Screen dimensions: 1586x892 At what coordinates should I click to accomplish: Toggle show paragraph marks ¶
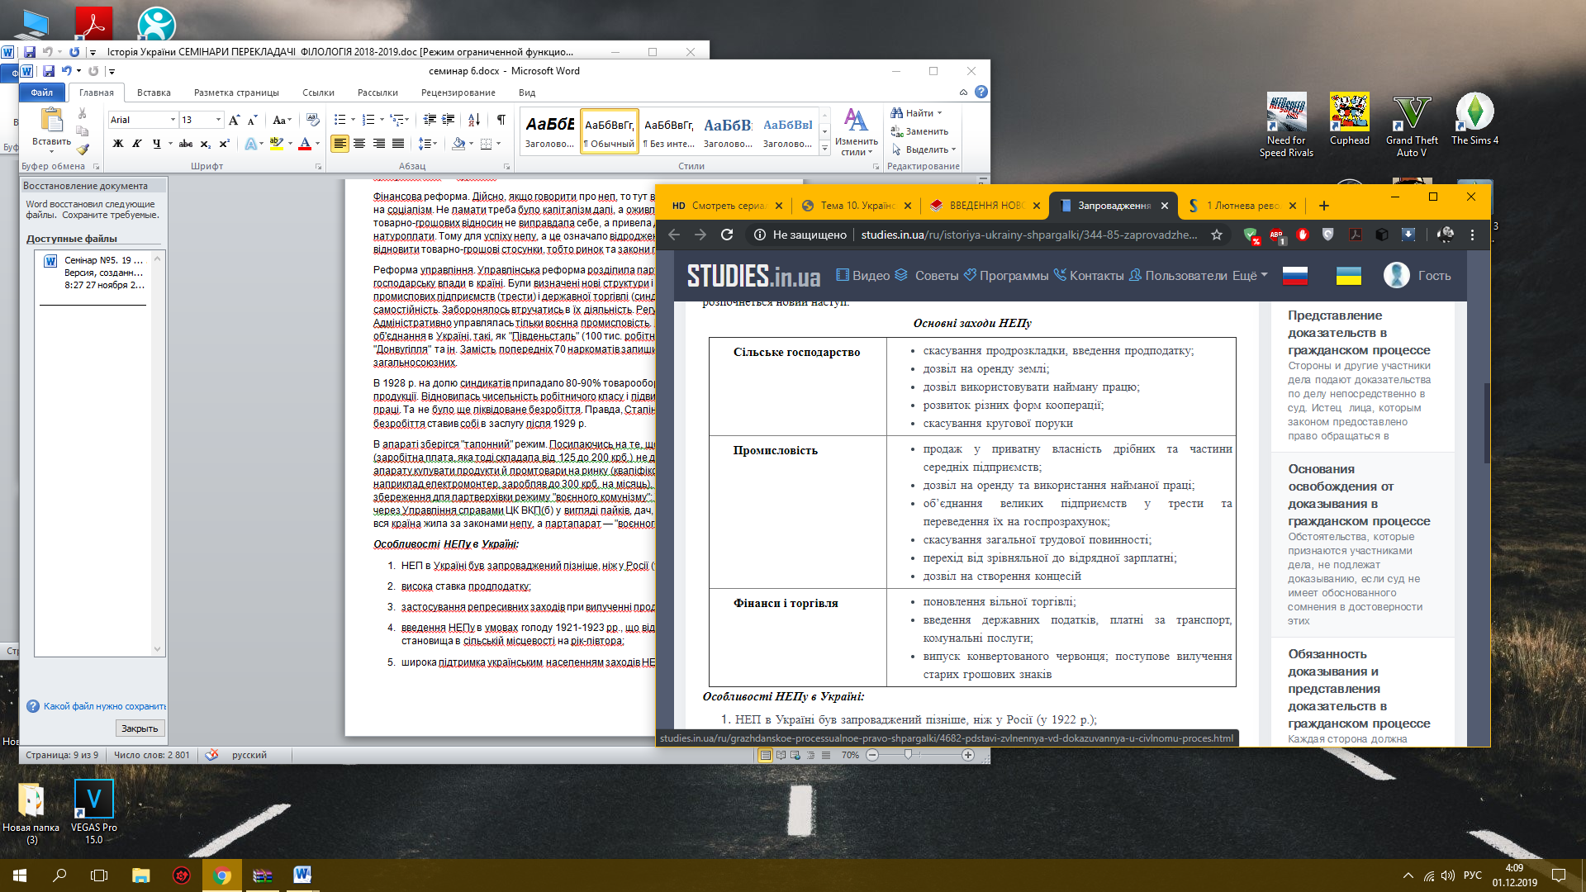coord(501,121)
